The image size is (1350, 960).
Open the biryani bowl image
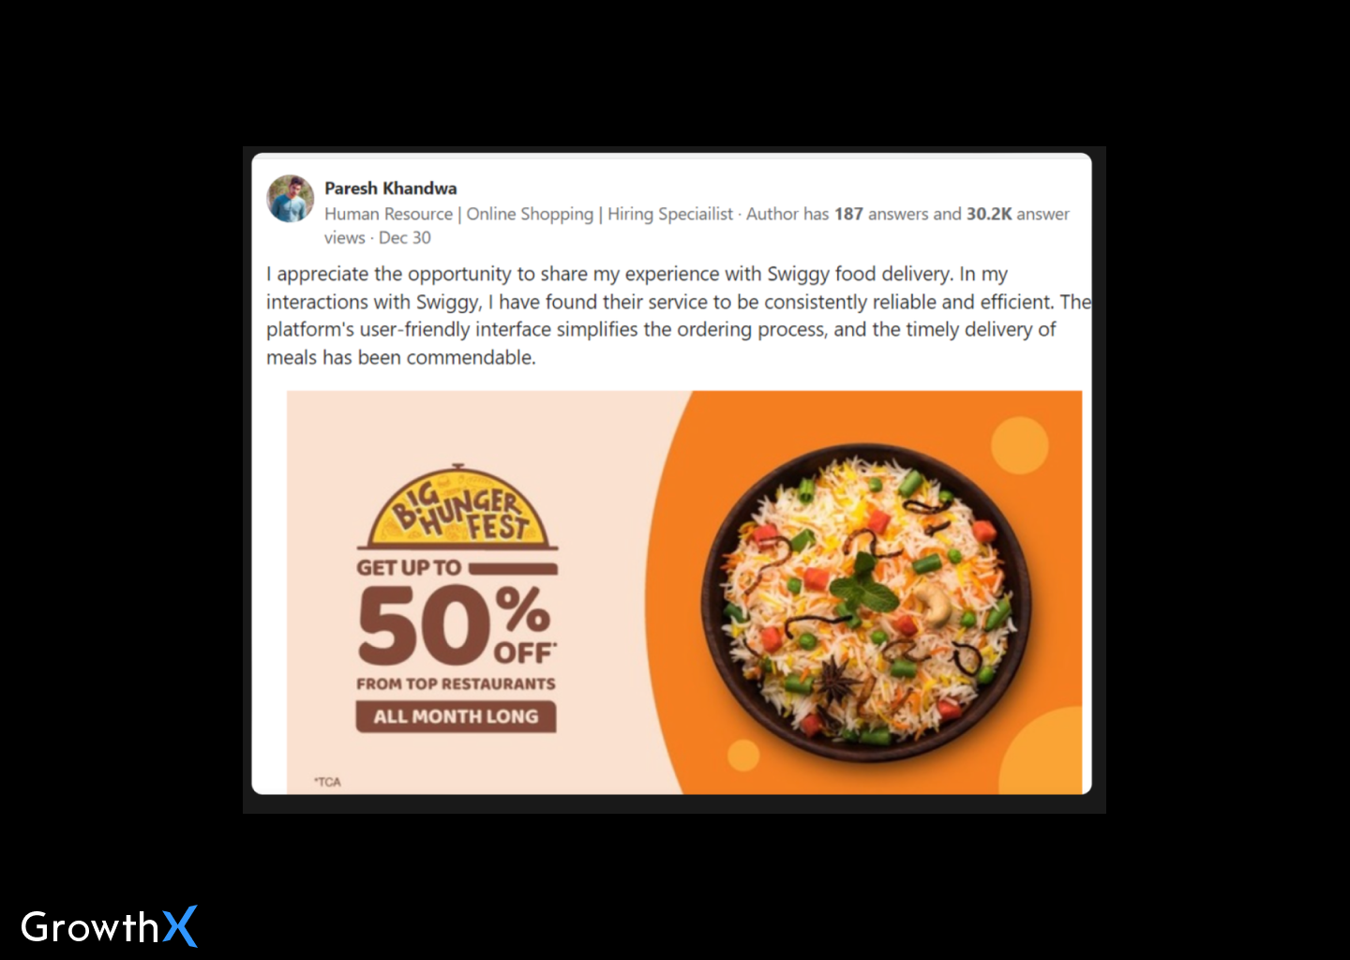click(x=867, y=602)
